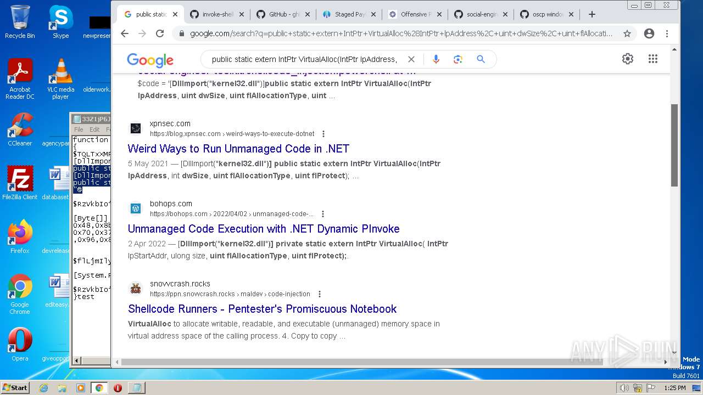This screenshot has width=703, height=395.
Task: Open 'Unmanaged Code Execution with .NET Dynamic PInvoke'
Action: pos(264,229)
